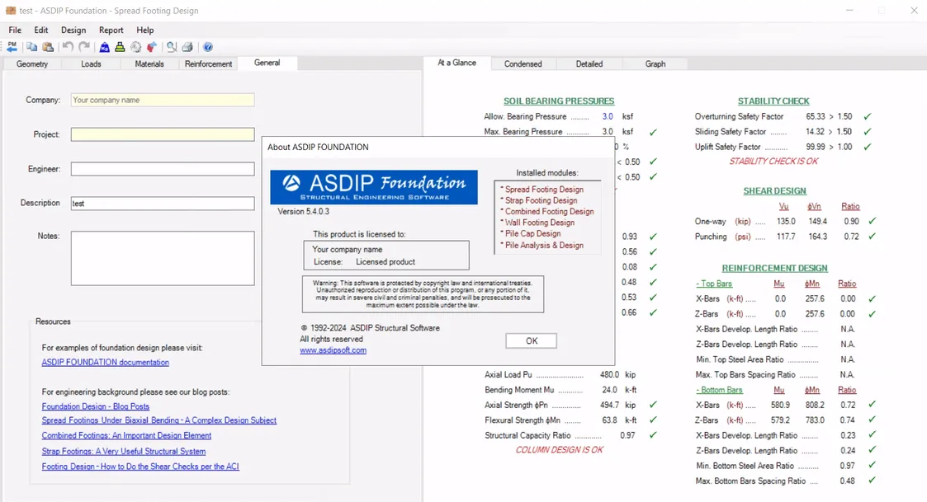The height and width of the screenshot is (502, 927).
Task: Select the At a Glance results tab
Action: [x=457, y=63]
